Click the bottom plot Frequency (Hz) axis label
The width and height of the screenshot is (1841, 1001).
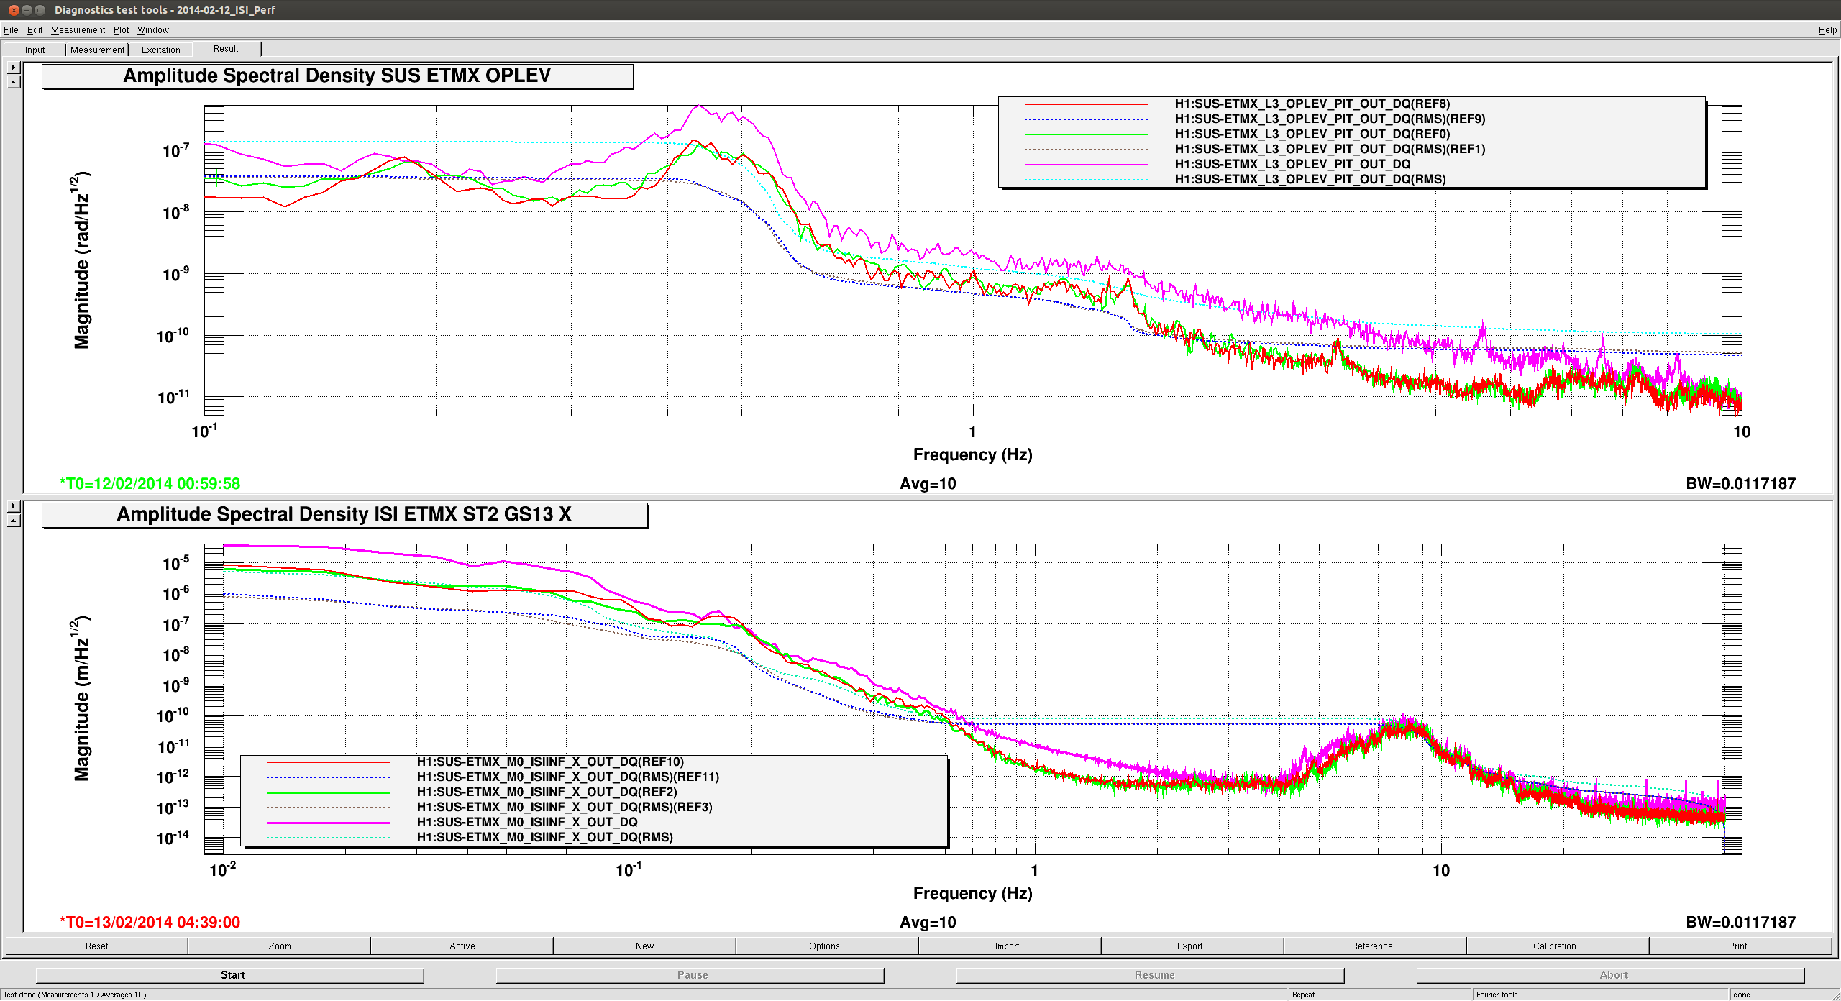point(972,893)
